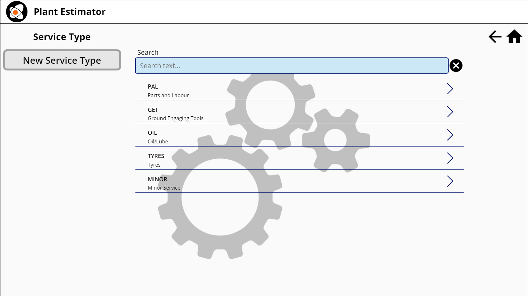The width and height of the screenshot is (528, 296).
Task: Go back using the left arrow icon
Action: coord(495,37)
